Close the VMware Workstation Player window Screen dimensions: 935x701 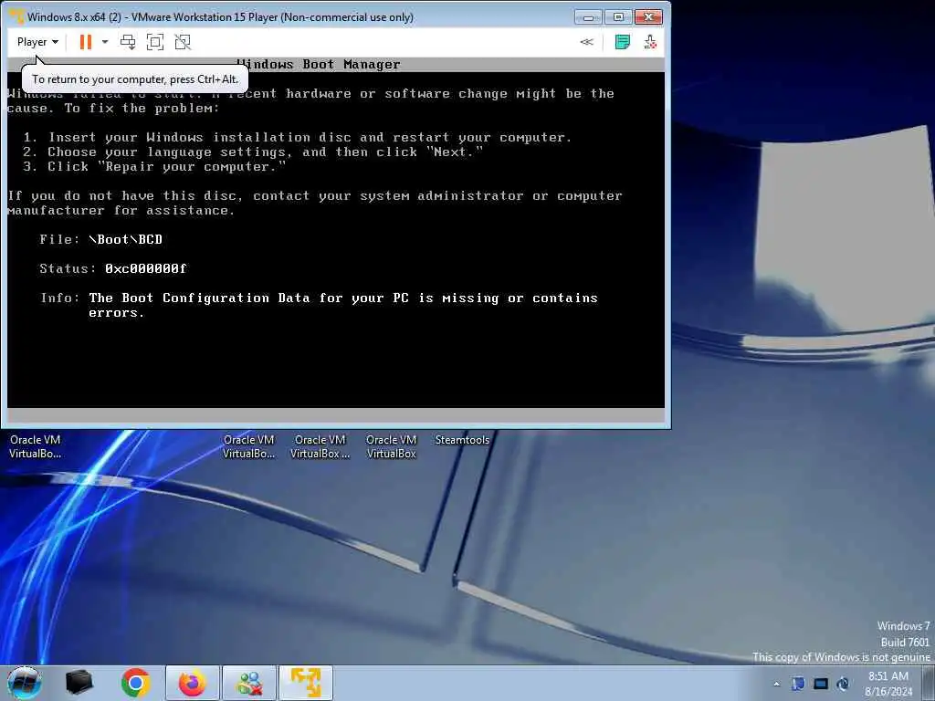649,16
